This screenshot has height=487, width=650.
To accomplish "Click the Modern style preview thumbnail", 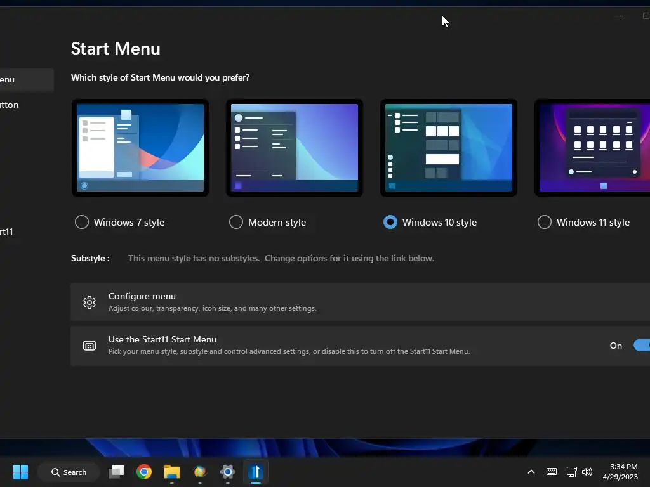I will (295, 148).
